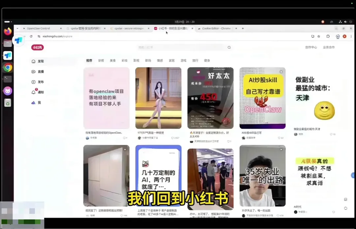
Task: Open the clock showing 3月29日 20:20
Action: pyautogui.click(x=184, y=22)
